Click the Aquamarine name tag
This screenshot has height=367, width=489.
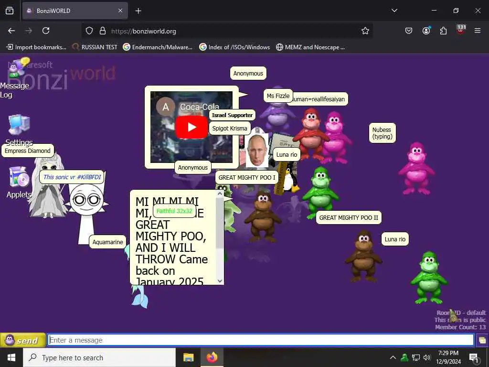[x=107, y=242]
